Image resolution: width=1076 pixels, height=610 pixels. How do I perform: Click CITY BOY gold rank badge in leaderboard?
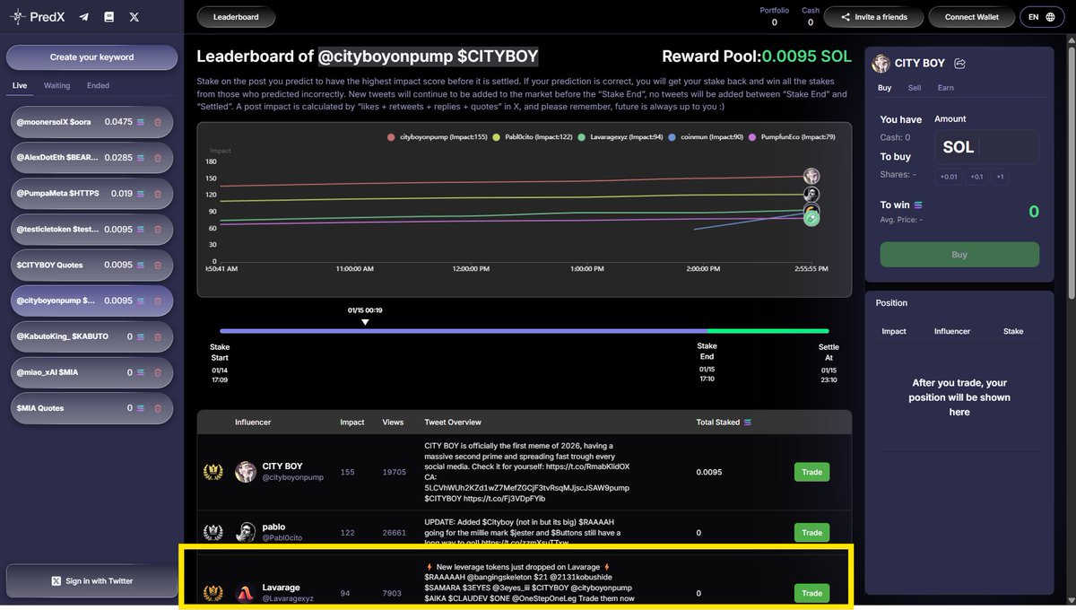tap(213, 472)
